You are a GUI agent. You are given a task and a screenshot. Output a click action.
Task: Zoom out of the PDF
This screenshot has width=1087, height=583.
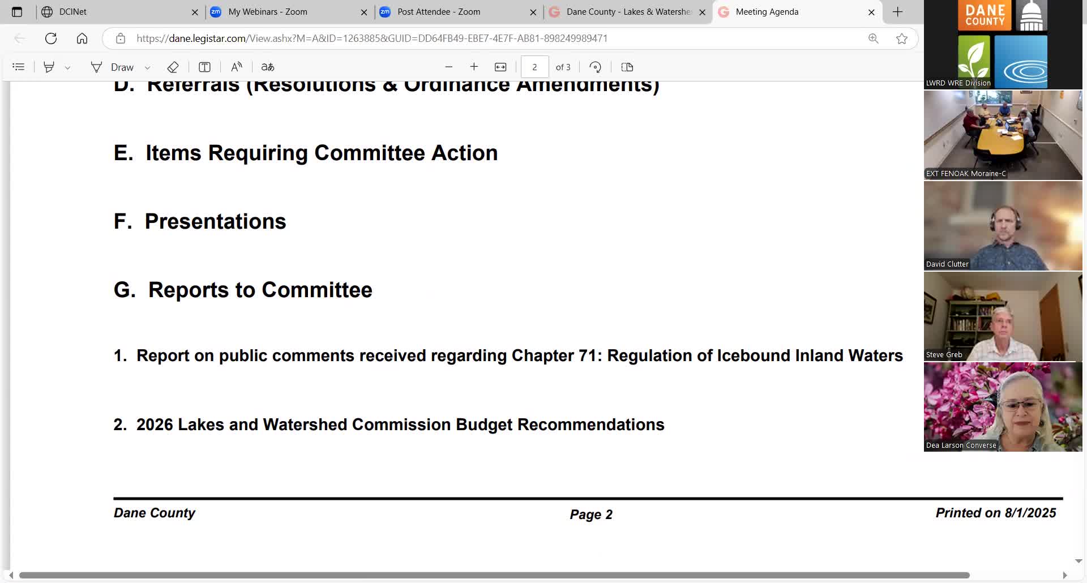coord(449,67)
